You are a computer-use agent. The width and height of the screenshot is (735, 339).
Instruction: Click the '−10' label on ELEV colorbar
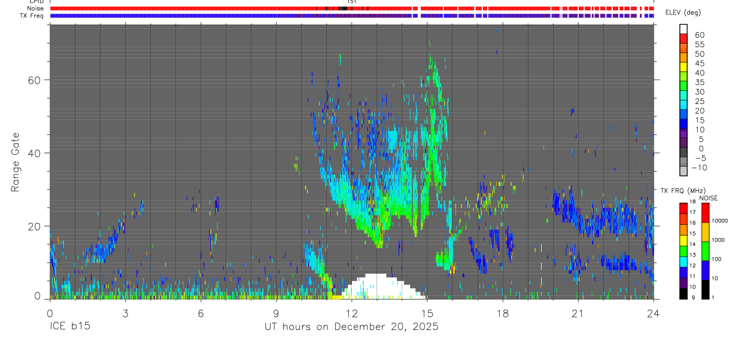coord(698,167)
